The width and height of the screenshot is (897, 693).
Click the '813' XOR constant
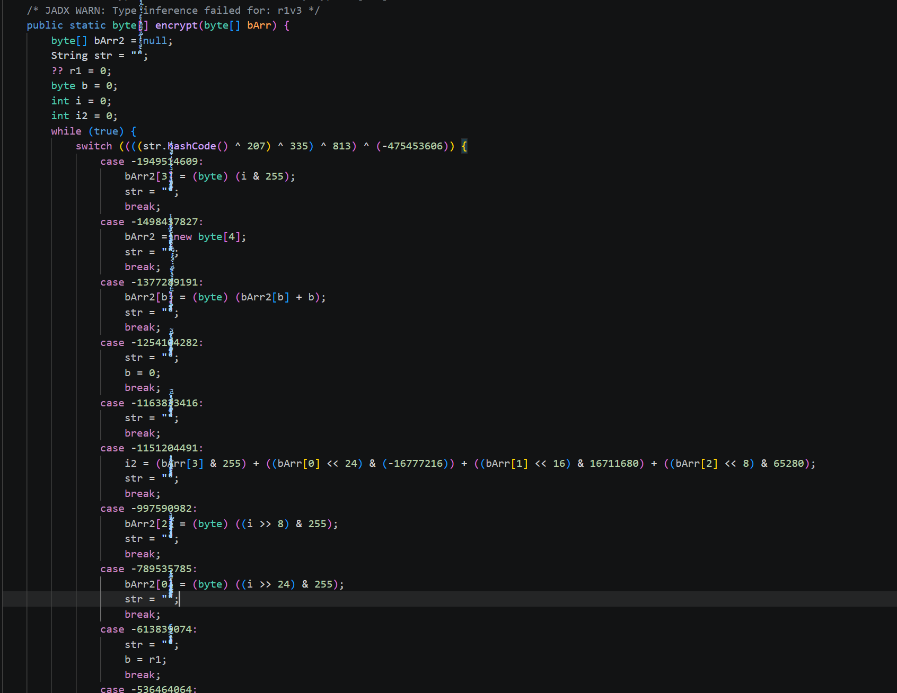[342, 146]
